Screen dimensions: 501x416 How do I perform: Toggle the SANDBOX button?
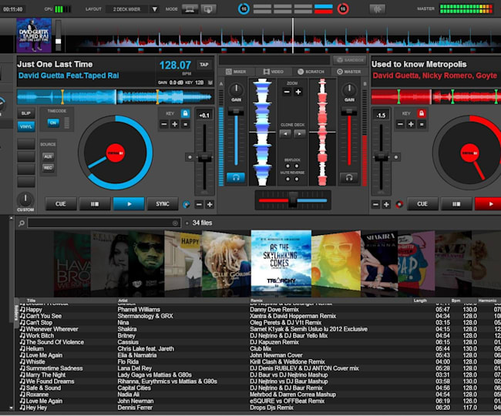point(350,59)
